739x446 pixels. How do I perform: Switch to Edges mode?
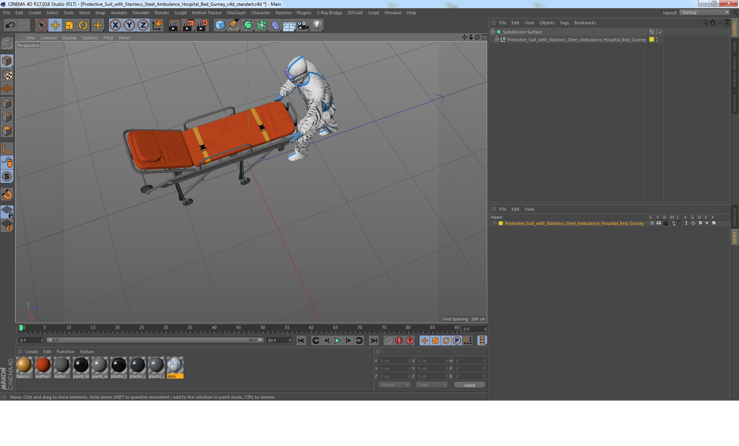pyautogui.click(x=7, y=117)
